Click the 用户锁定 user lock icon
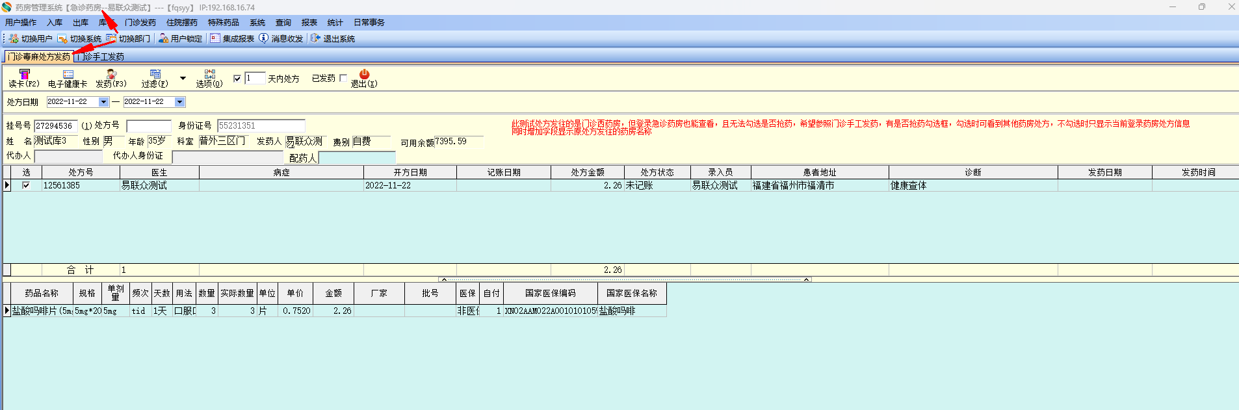The width and height of the screenshot is (1239, 410). pyautogui.click(x=163, y=39)
